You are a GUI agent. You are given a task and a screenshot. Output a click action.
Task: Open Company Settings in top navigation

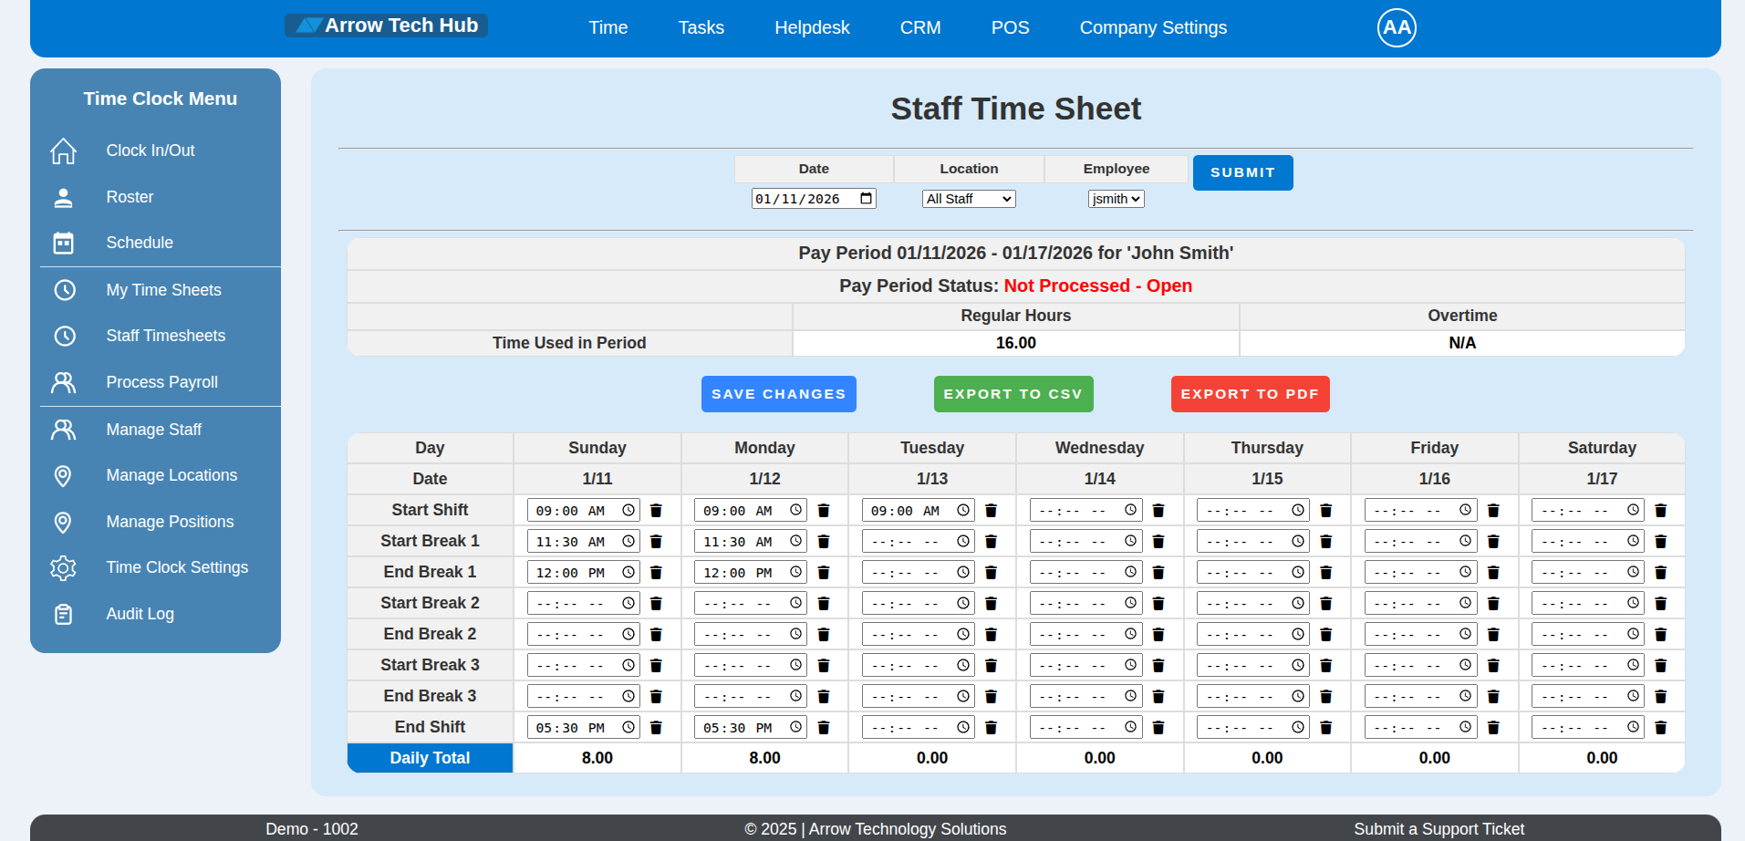1152,27
